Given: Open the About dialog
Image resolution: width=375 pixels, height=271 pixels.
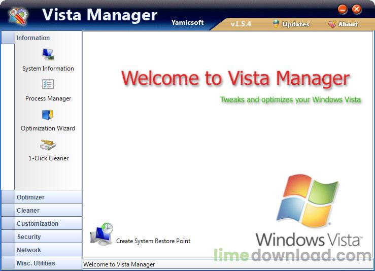Looking at the screenshot, I should pos(348,24).
